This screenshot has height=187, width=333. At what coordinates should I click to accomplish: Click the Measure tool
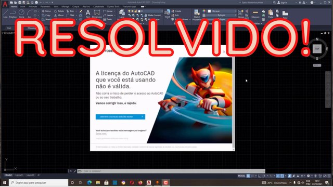coord(255,14)
